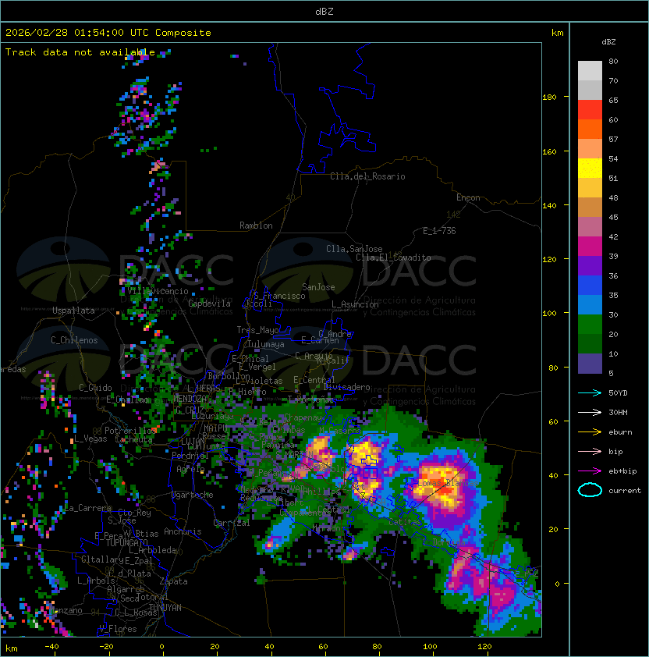
Task: Click the 'Clla.del_Rosario' map label
Action: (x=367, y=176)
